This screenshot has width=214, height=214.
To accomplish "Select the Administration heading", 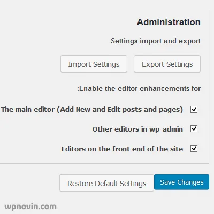I will pyautogui.click(x=169, y=22).
